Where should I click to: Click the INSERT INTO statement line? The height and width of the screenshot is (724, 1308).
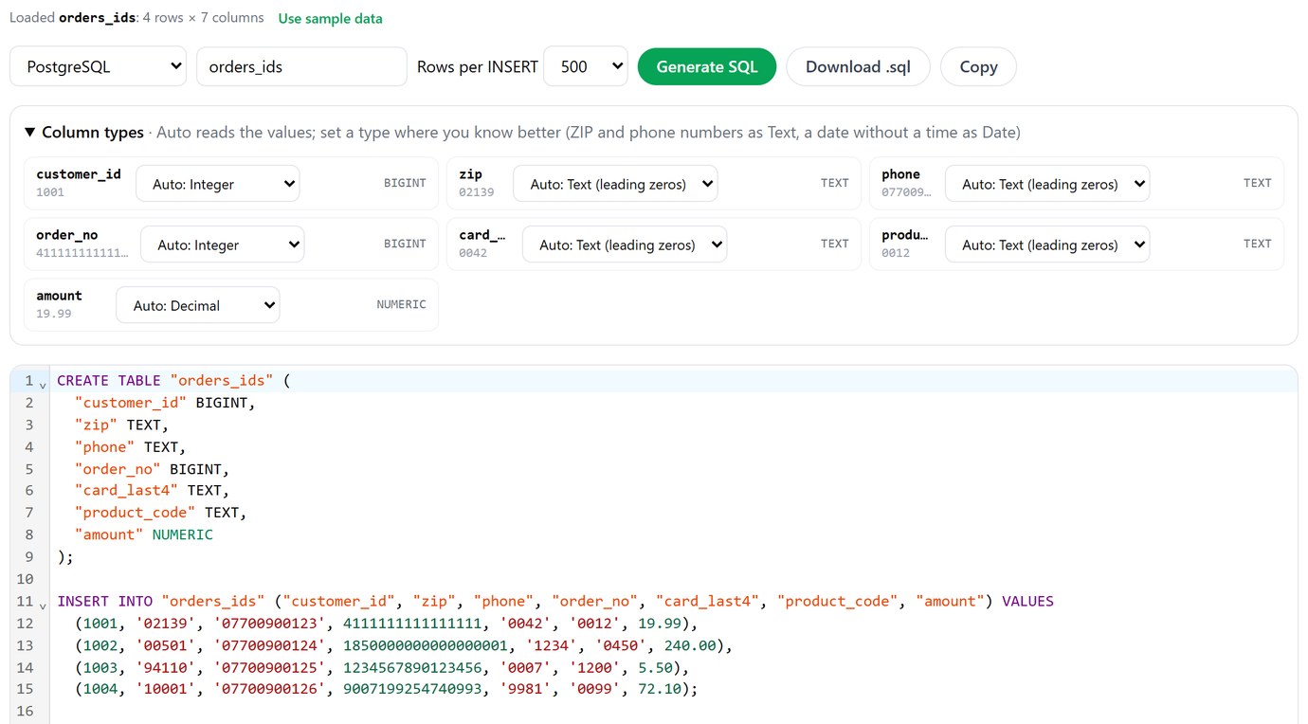555,601
